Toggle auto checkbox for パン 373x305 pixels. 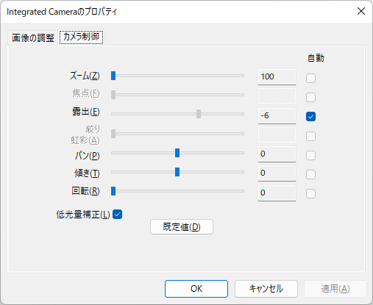(x=310, y=155)
